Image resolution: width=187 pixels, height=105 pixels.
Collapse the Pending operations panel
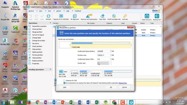[50, 69]
